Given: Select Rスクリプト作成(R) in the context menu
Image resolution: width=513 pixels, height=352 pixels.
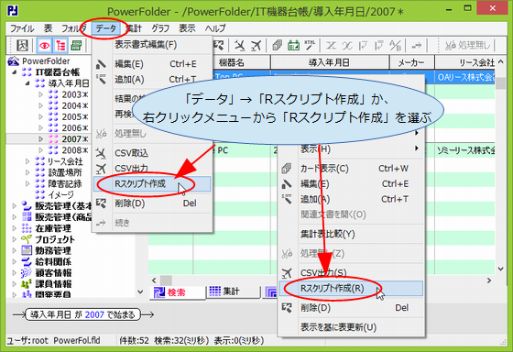Looking at the screenshot, I should coord(351,289).
